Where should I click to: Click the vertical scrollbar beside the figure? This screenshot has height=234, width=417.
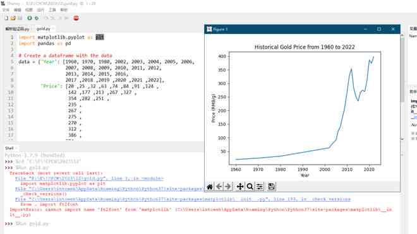[x=402, y=88]
